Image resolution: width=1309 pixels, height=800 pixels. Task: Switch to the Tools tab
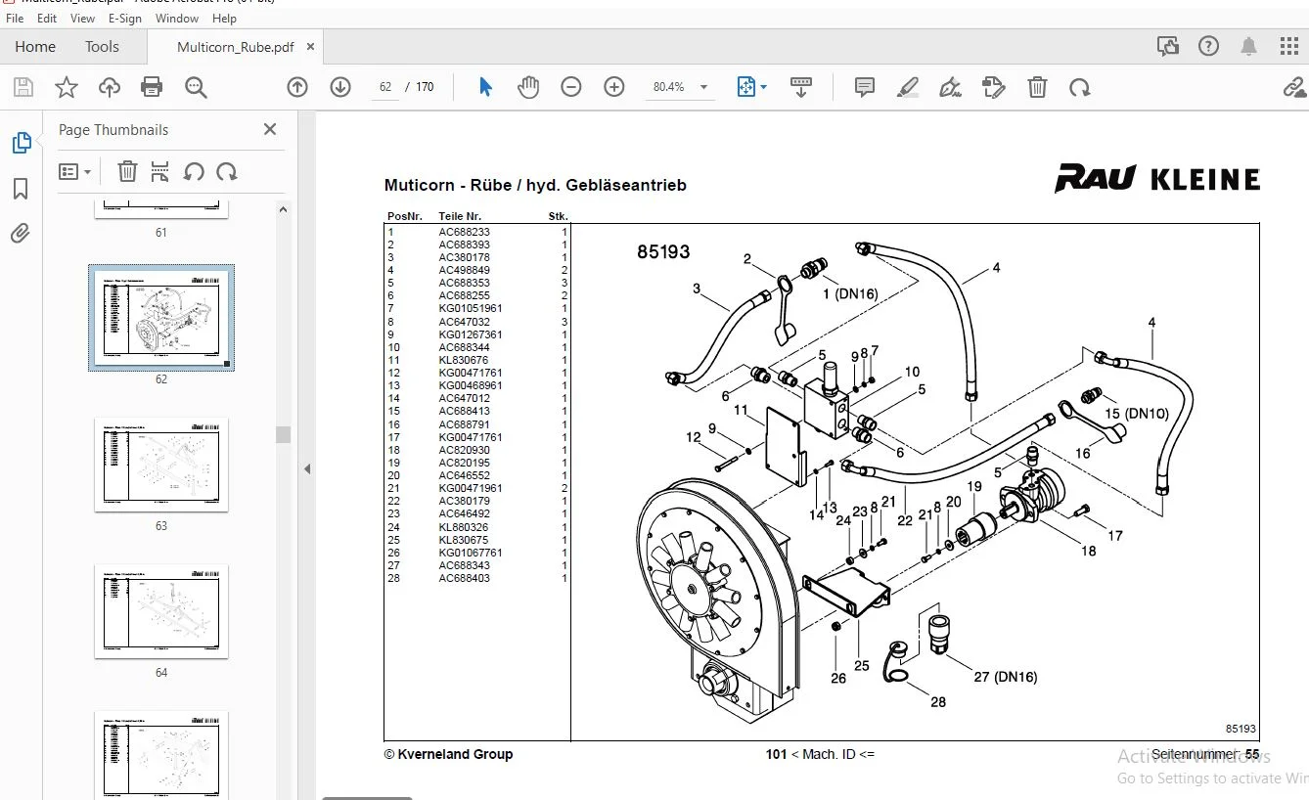(x=102, y=46)
